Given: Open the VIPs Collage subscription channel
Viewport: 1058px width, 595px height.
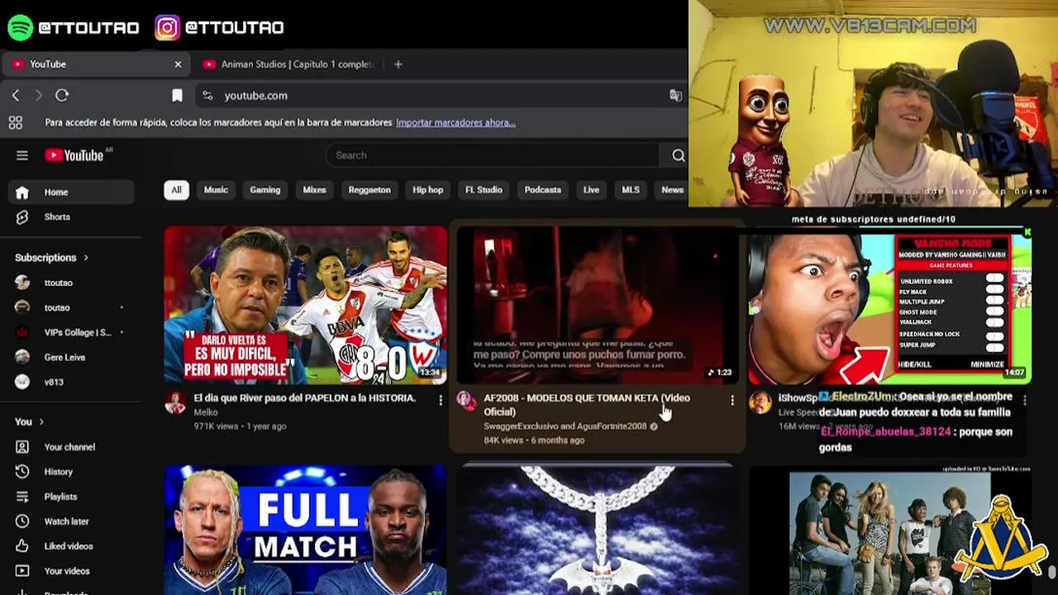Looking at the screenshot, I should tap(71, 333).
